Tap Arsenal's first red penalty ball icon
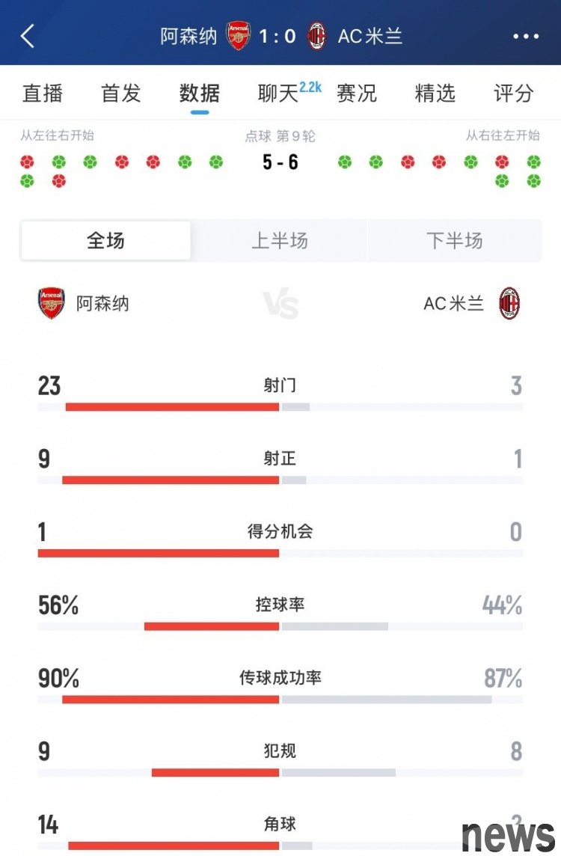561x856 pixels. point(27,162)
